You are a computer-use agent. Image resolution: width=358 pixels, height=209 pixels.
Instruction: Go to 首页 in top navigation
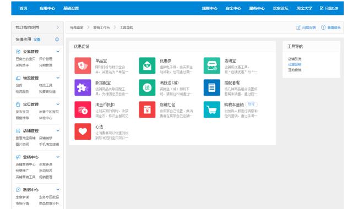click(23, 8)
